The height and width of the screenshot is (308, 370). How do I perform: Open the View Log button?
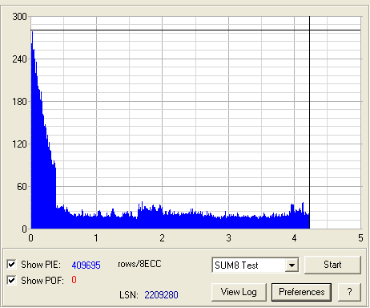239,292
